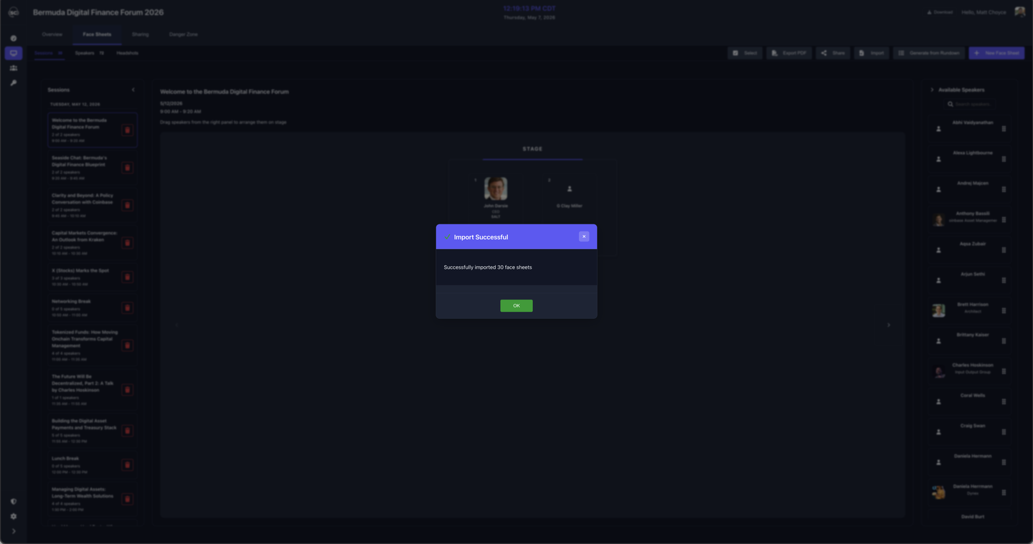The image size is (1033, 544).
Task: Select the Sessions sub-tab
Action: pos(49,53)
